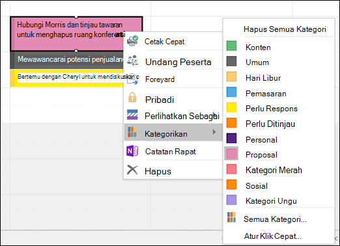Select Hari Libur category label

point(263,78)
